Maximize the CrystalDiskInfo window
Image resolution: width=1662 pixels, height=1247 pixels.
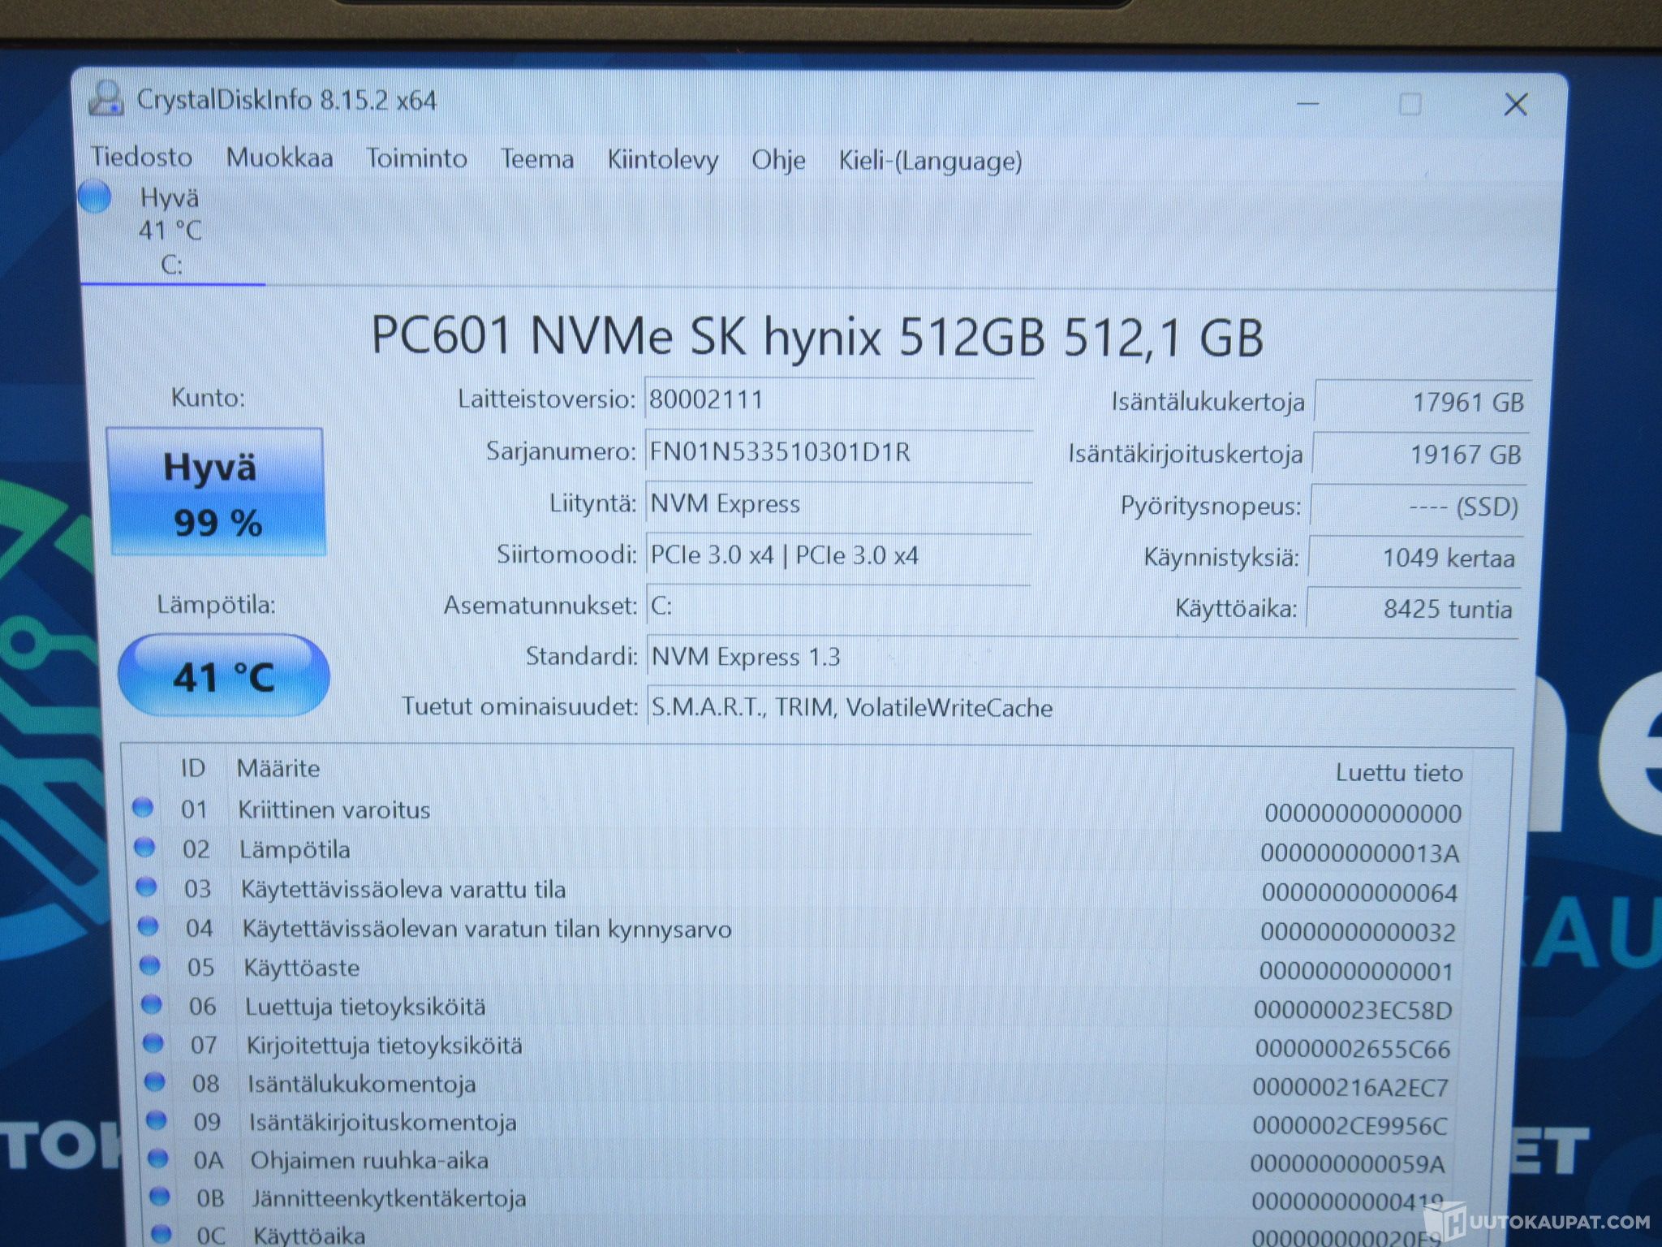point(1410,104)
